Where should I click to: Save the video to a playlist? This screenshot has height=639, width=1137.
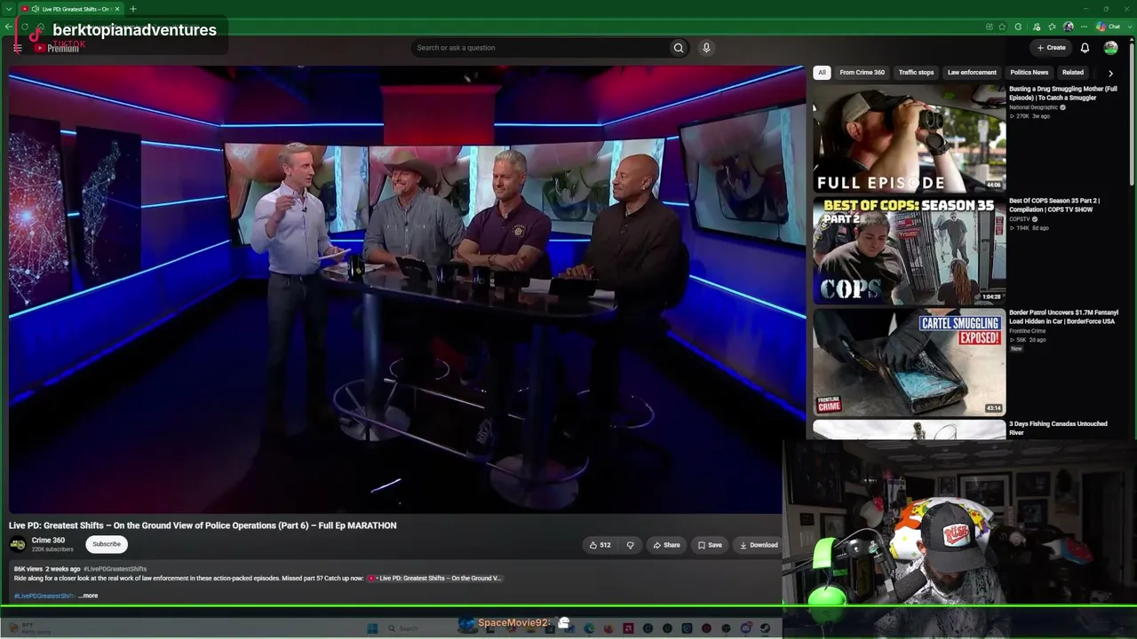point(710,545)
